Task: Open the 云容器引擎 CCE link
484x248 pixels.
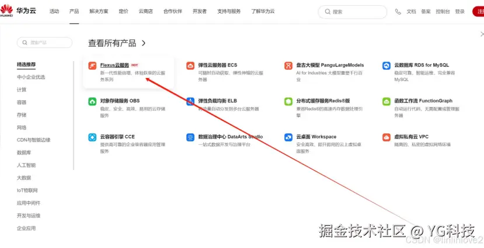Action: (x=117, y=137)
